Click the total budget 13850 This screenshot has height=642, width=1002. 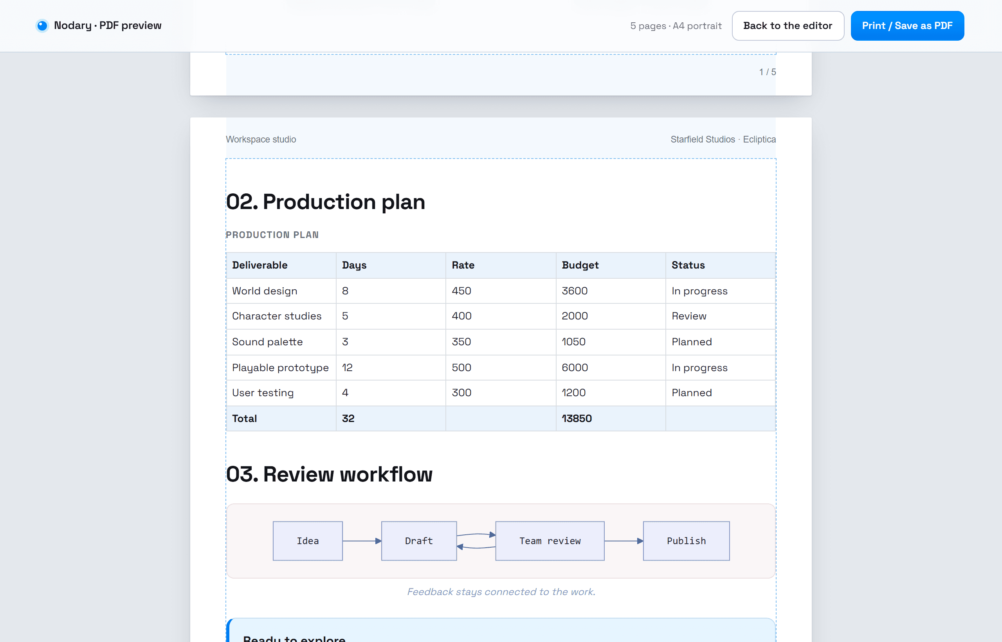click(611, 418)
